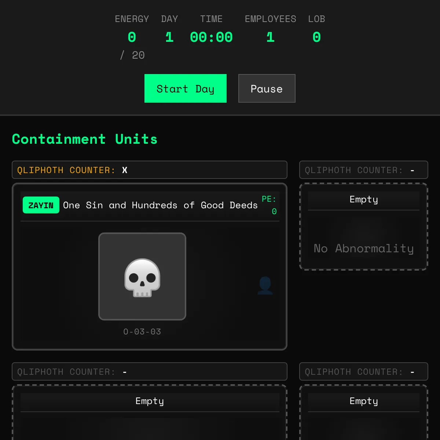440x440 pixels.
Task: Click the ENERGY label
Action: [x=132, y=19]
